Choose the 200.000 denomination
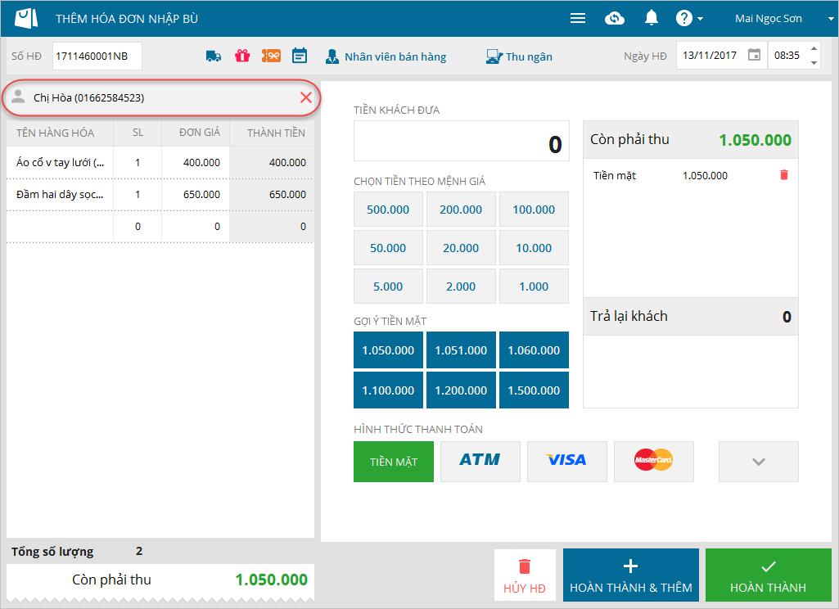This screenshot has height=609, width=839. click(x=461, y=210)
